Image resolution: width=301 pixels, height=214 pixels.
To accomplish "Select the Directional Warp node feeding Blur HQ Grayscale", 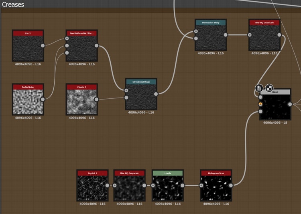I will tap(211, 35).
